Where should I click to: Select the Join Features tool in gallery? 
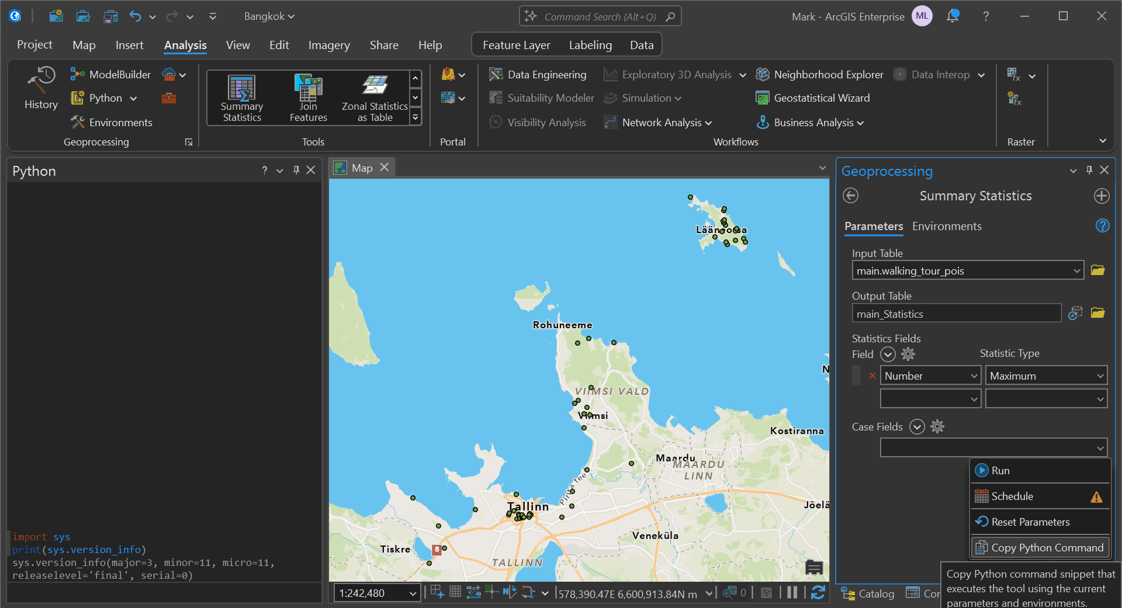309,98
